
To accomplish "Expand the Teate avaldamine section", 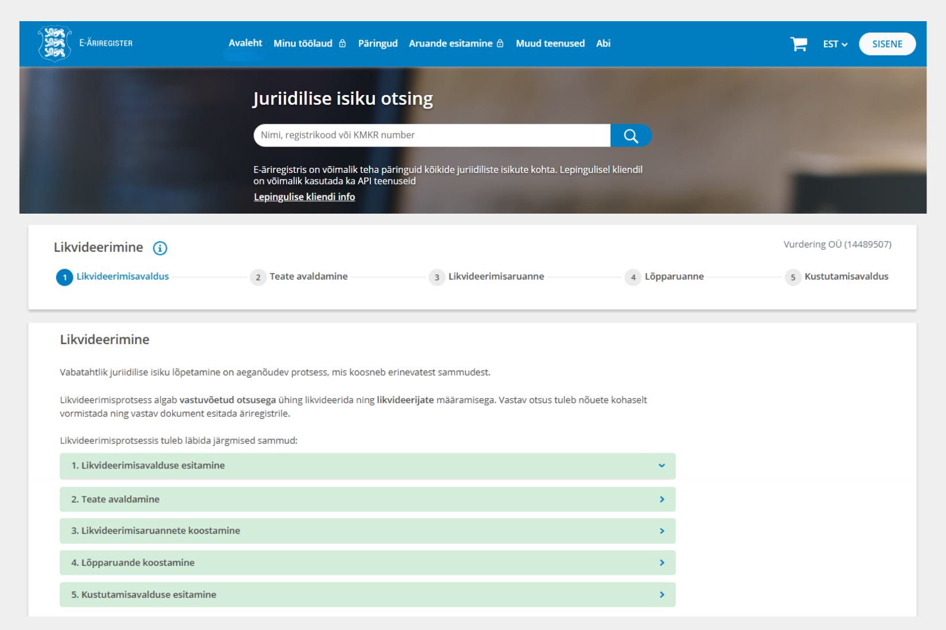I will point(662,499).
